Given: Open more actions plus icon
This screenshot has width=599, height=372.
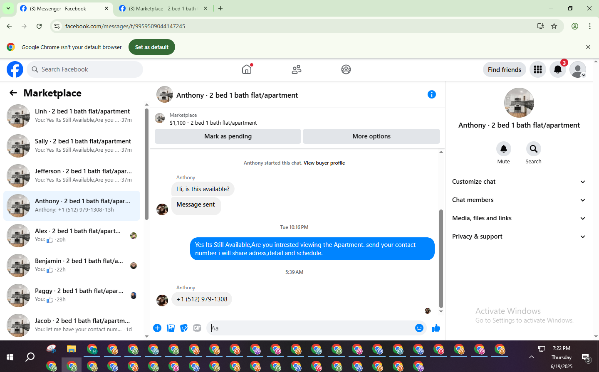Looking at the screenshot, I should (157, 328).
